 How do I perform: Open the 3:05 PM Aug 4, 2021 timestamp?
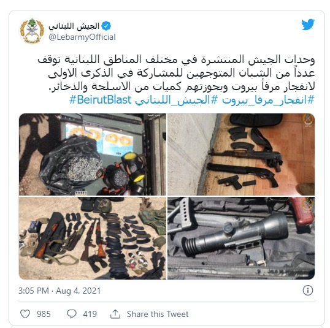[x=59, y=291]
